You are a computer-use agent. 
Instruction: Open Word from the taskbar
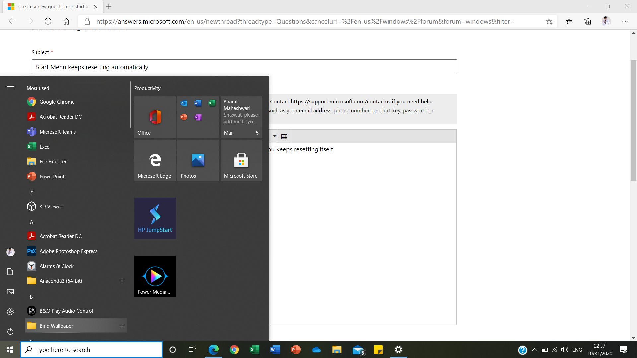tap(275, 350)
